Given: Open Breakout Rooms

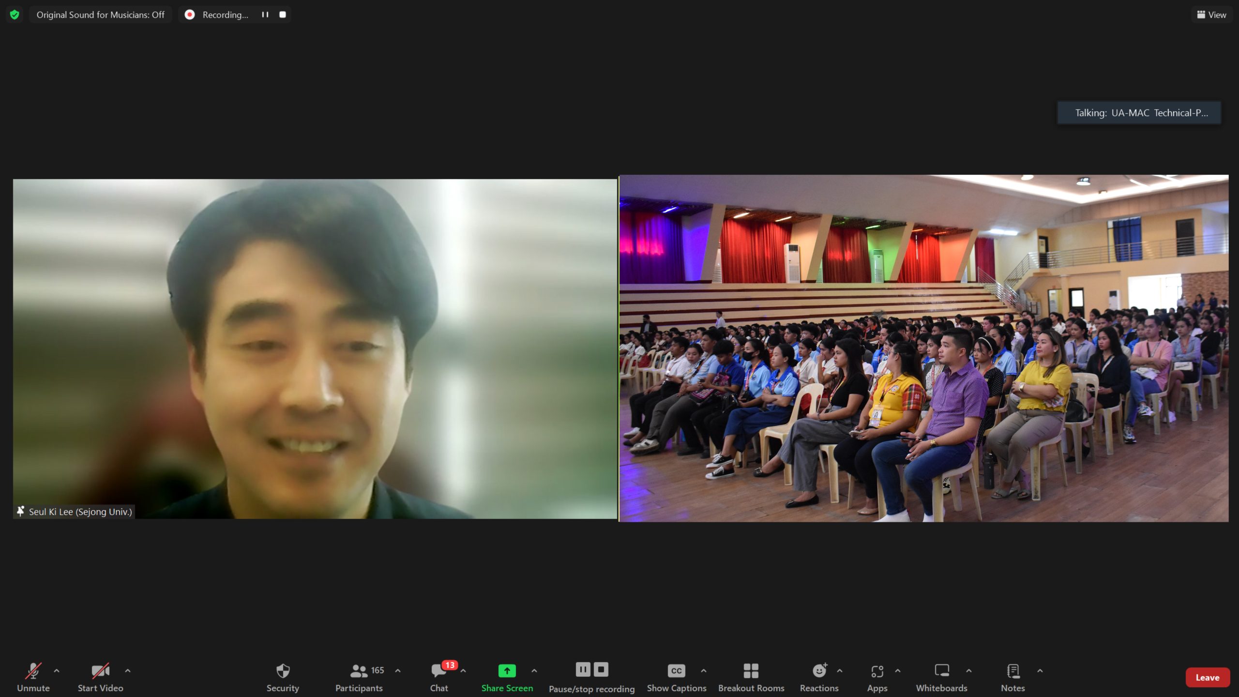Looking at the screenshot, I should [751, 677].
